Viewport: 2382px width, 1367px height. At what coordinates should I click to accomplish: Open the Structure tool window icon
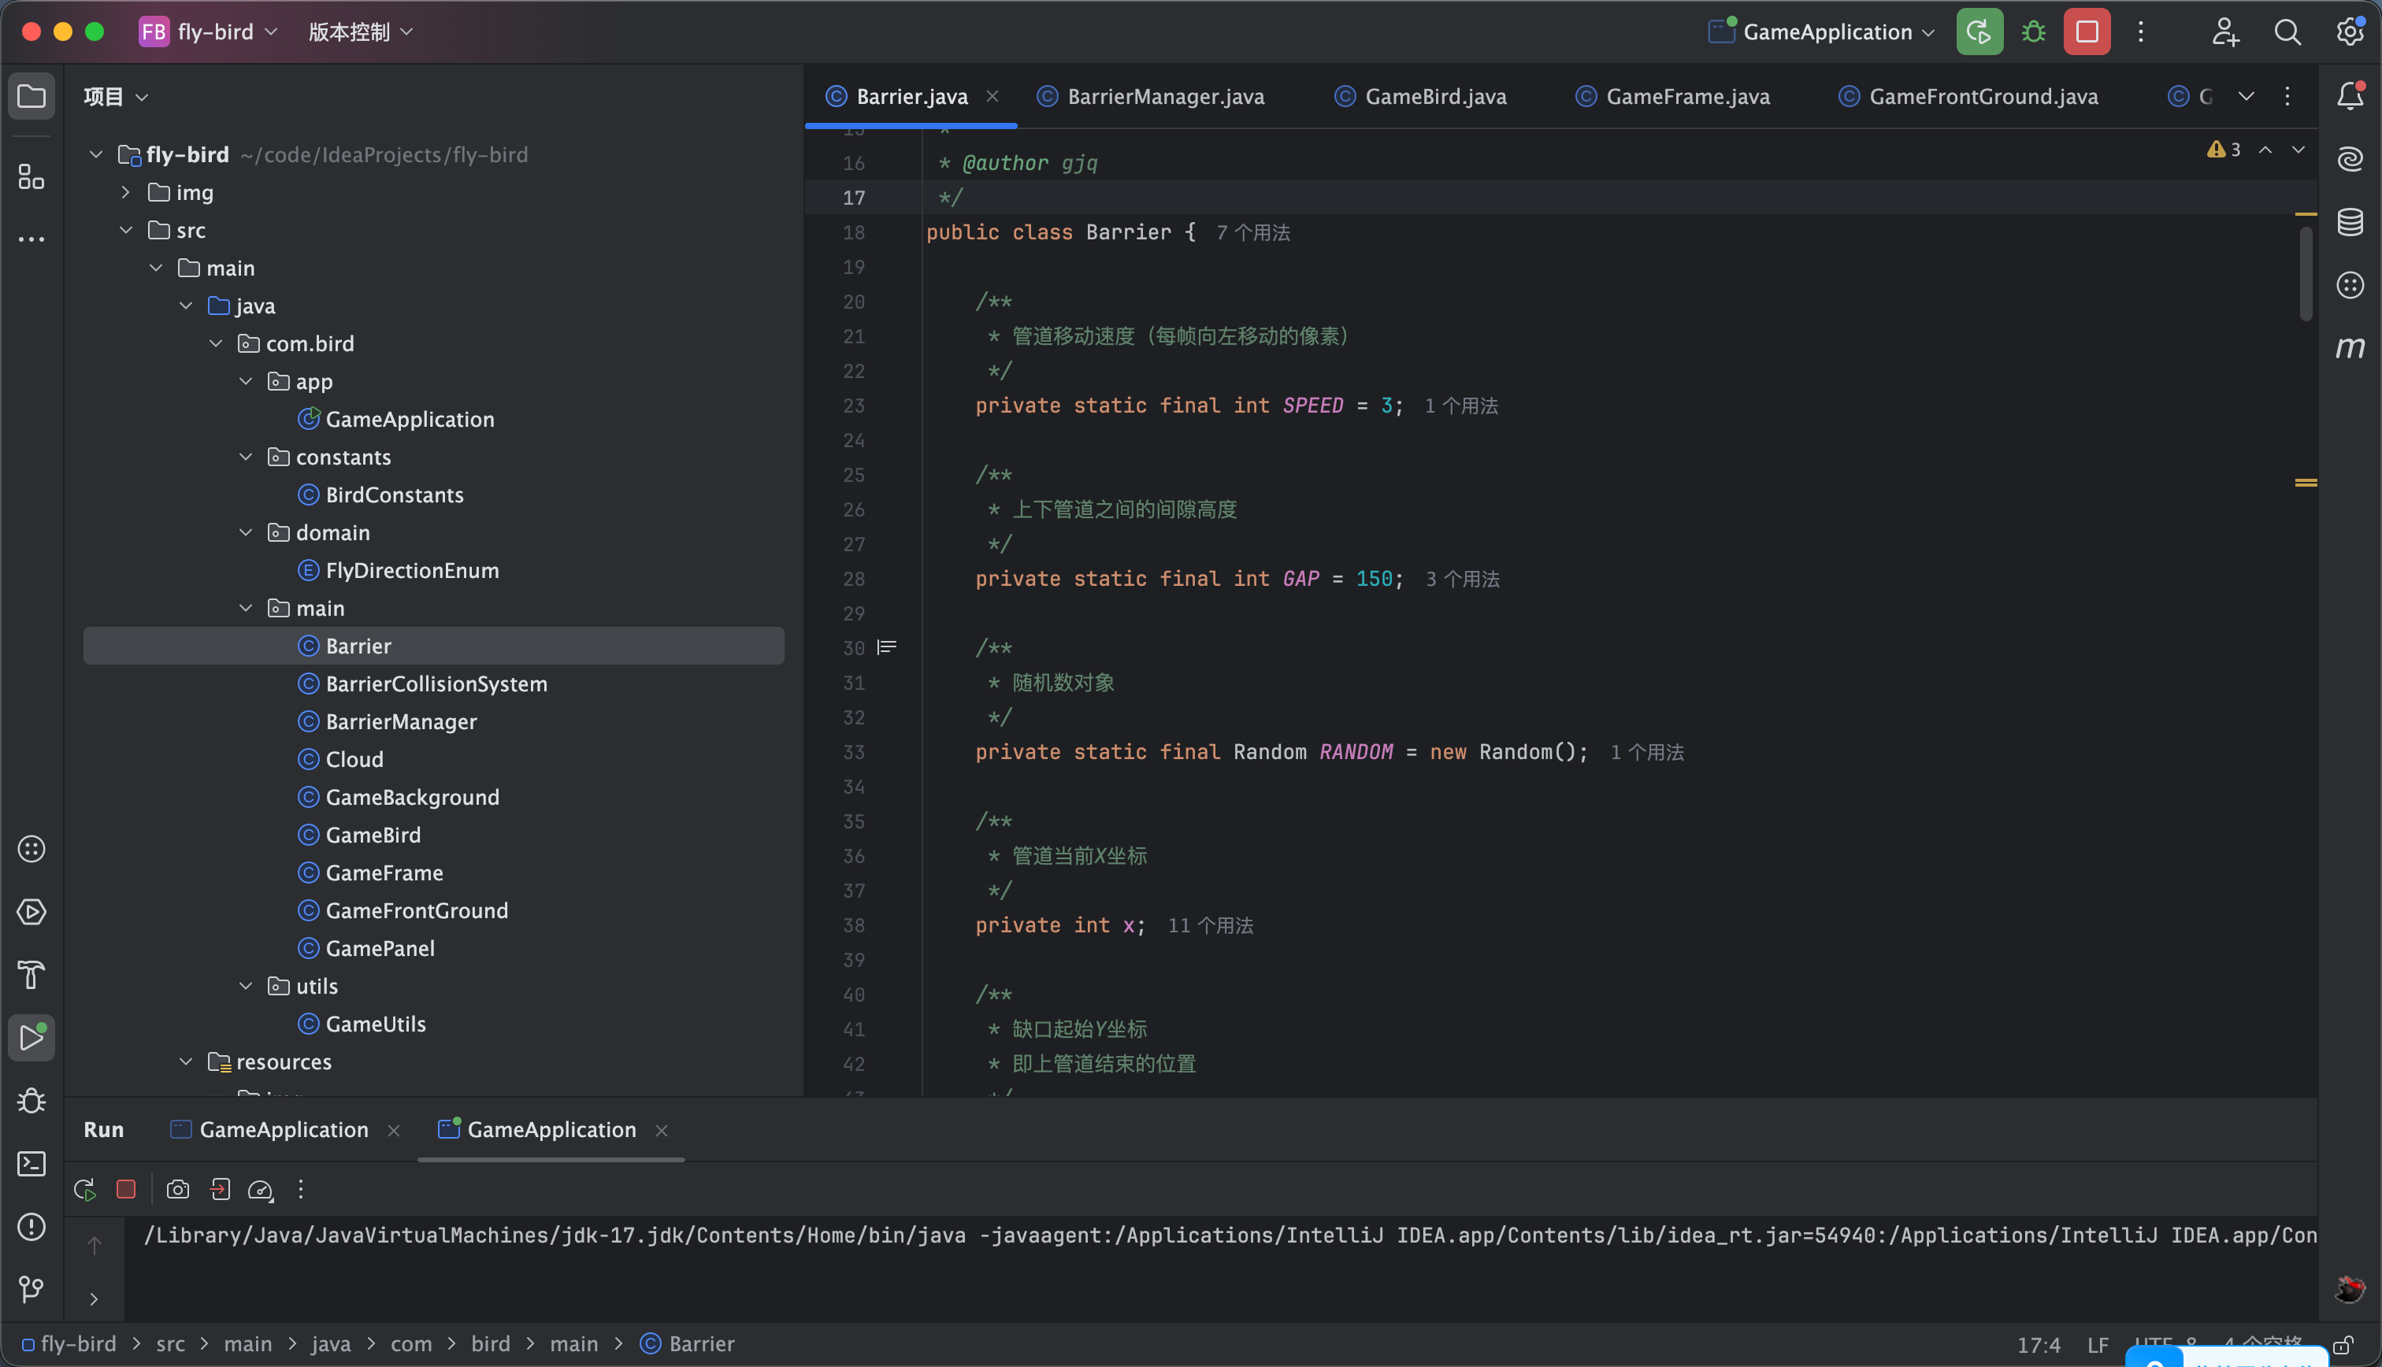click(x=31, y=176)
